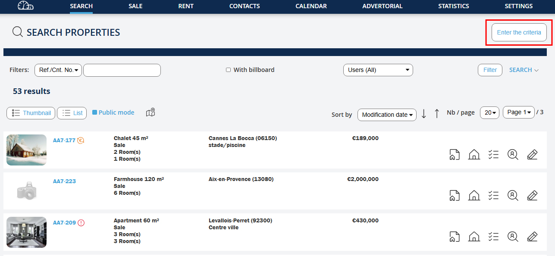Sort results in descending order arrow

tap(424, 114)
